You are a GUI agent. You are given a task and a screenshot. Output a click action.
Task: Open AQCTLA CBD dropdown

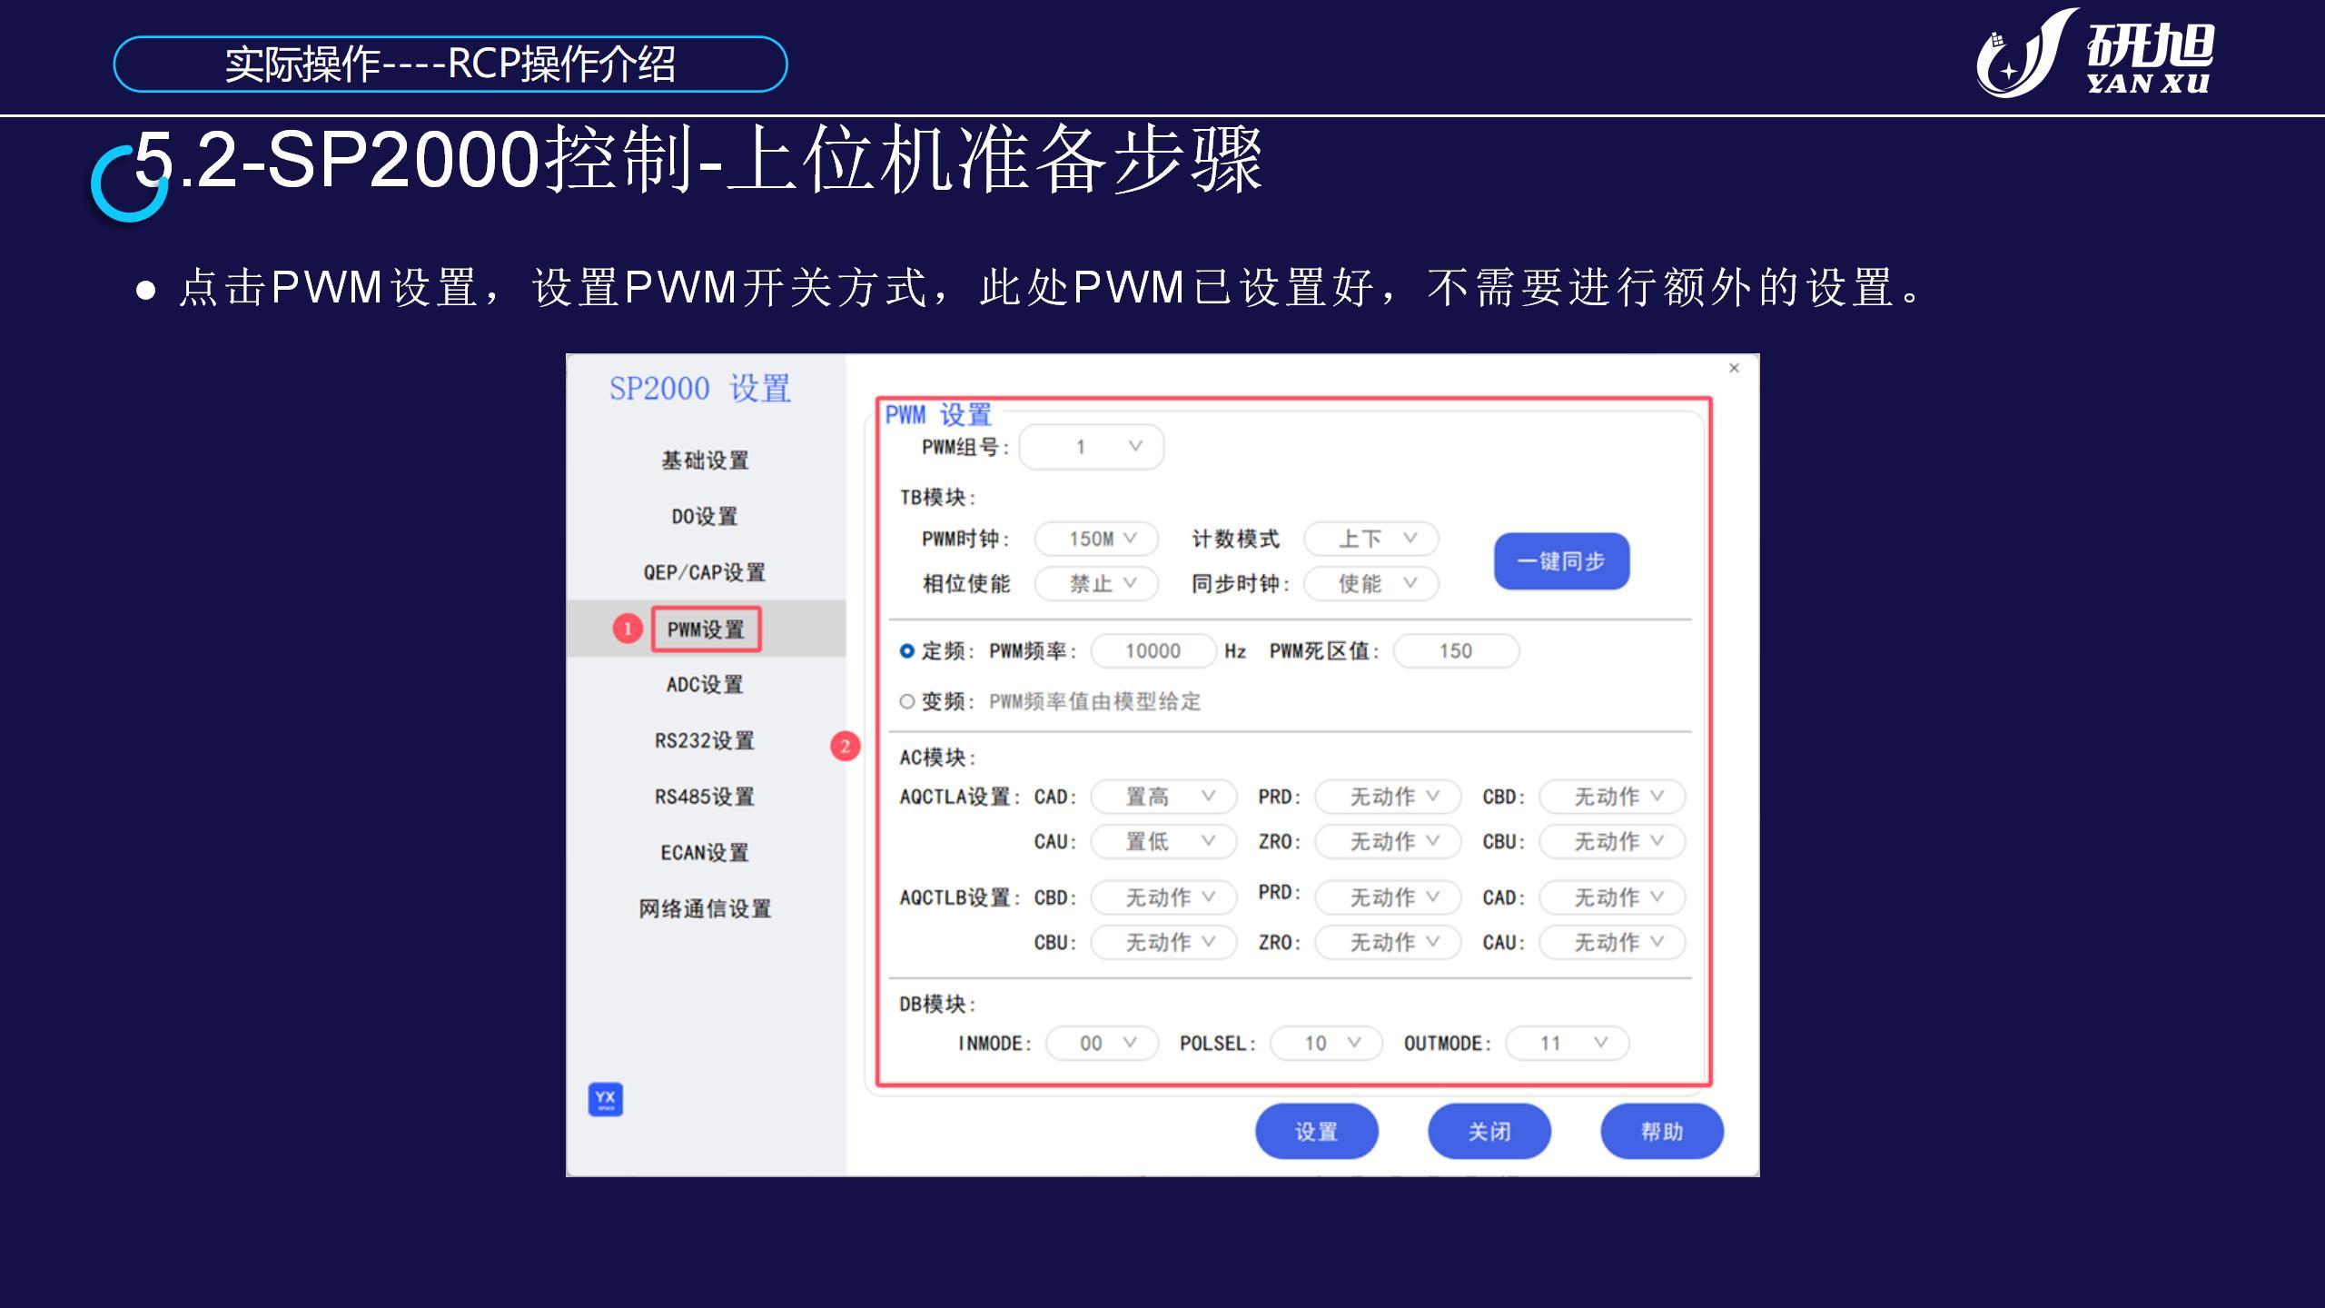(1612, 797)
